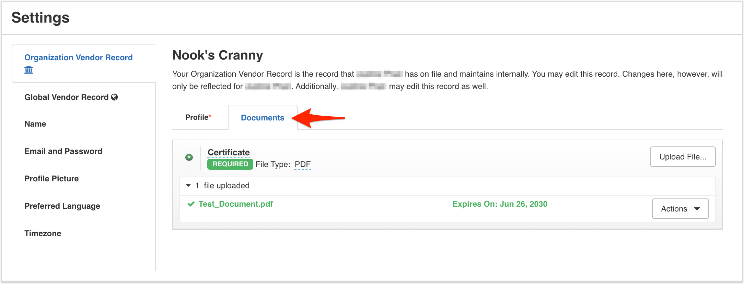
Task: Open the Actions dropdown menu
Action: click(680, 209)
